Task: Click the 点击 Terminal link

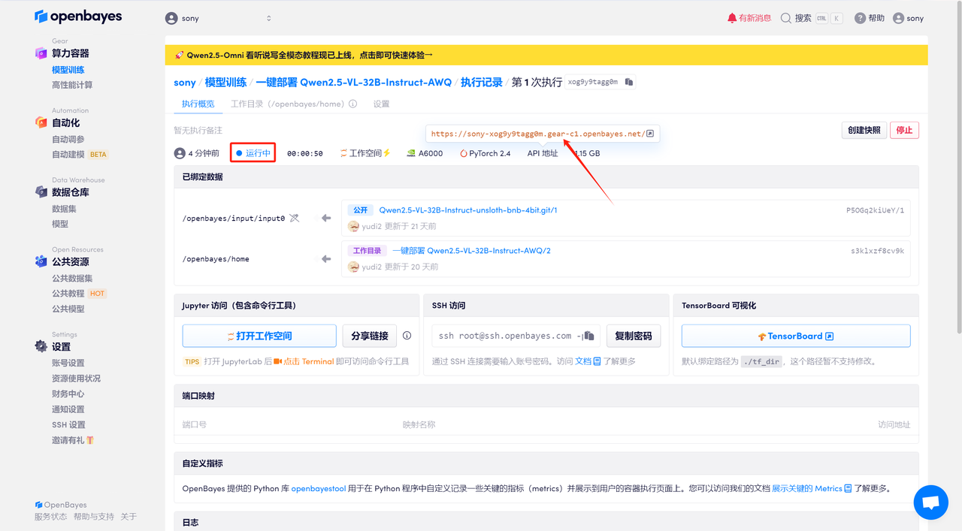Action: click(x=304, y=361)
